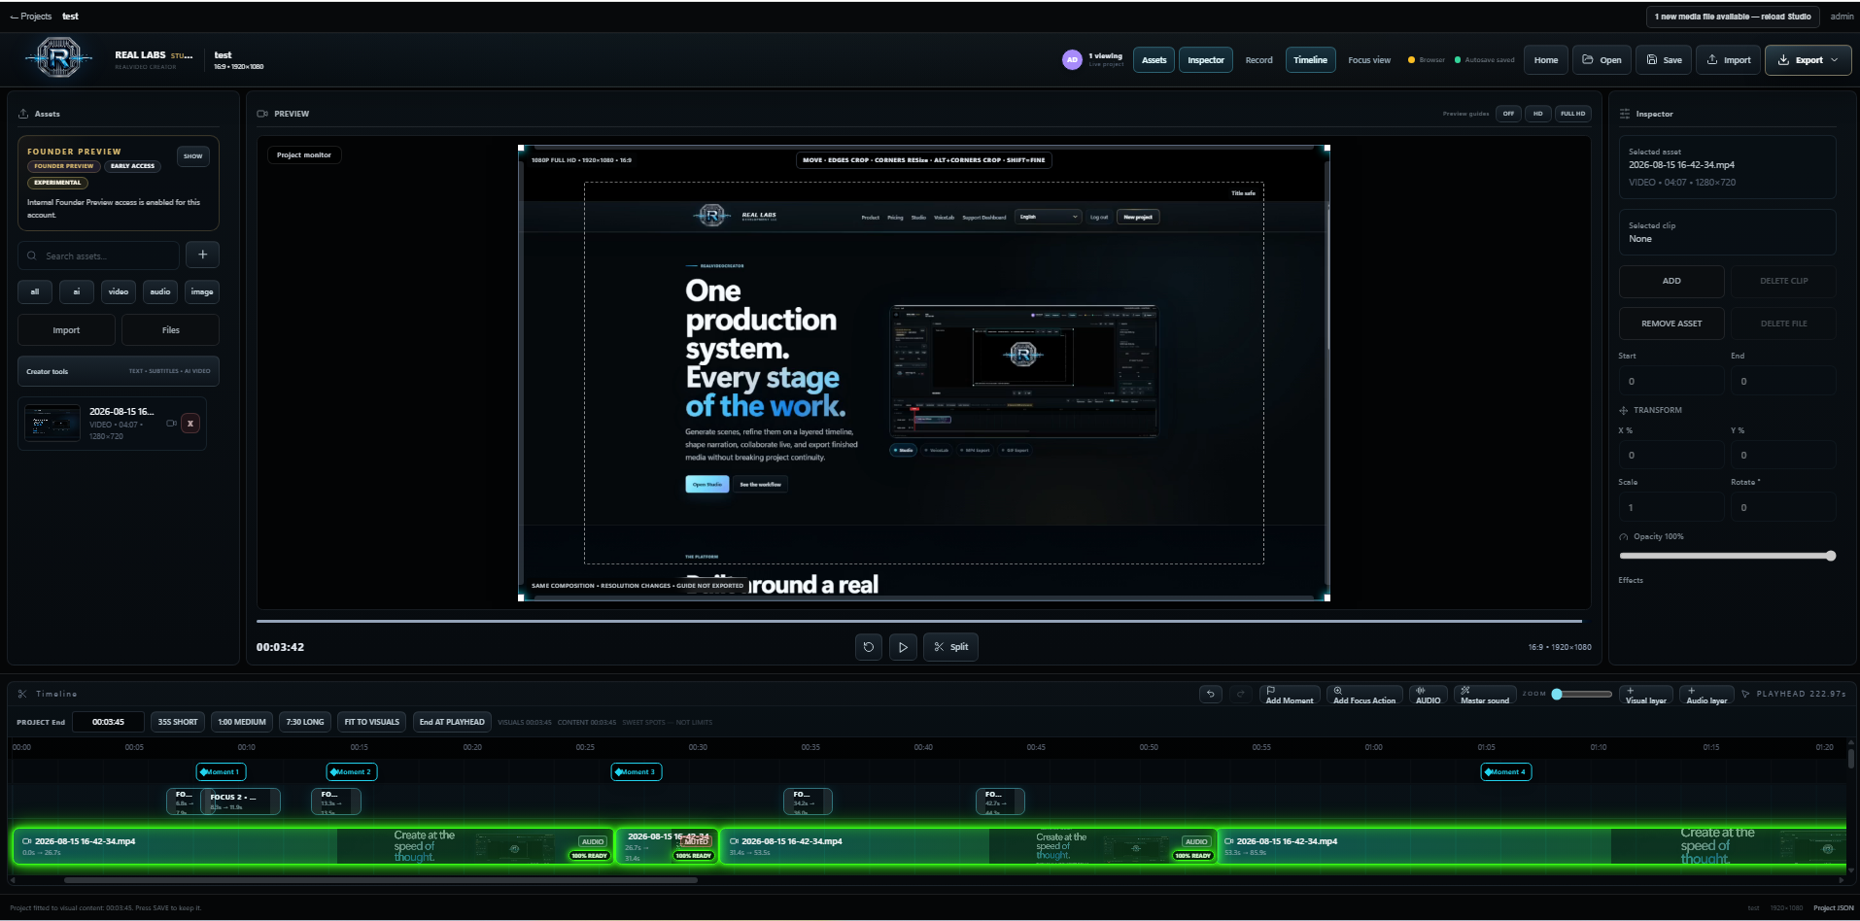This screenshot has height=921, width=1860.
Task: Filter assets by image
Action: [202, 291]
